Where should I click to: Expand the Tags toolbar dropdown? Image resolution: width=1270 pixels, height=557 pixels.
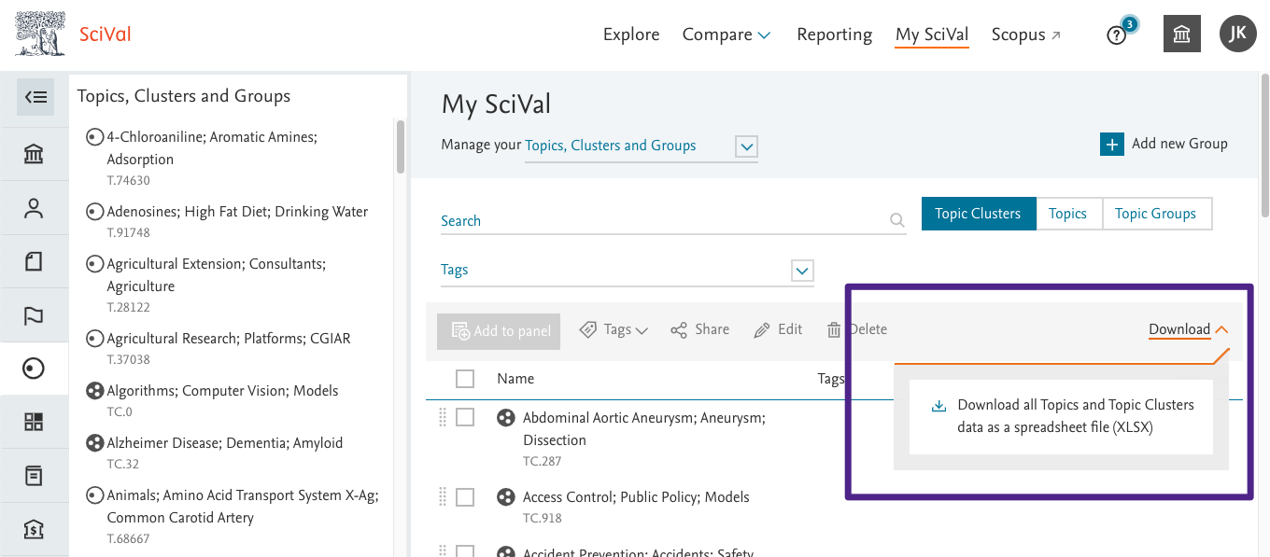[614, 329]
